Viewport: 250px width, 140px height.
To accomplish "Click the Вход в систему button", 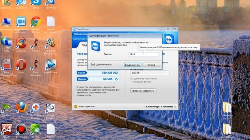I will [x=132, y=65].
